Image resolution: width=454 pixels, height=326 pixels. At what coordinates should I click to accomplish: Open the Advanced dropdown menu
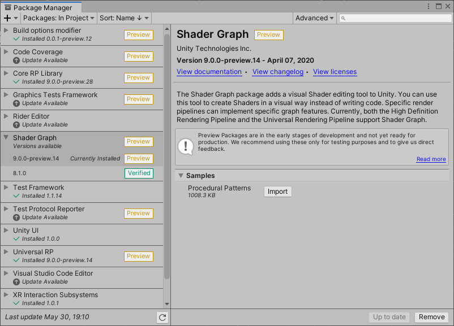tap(315, 18)
